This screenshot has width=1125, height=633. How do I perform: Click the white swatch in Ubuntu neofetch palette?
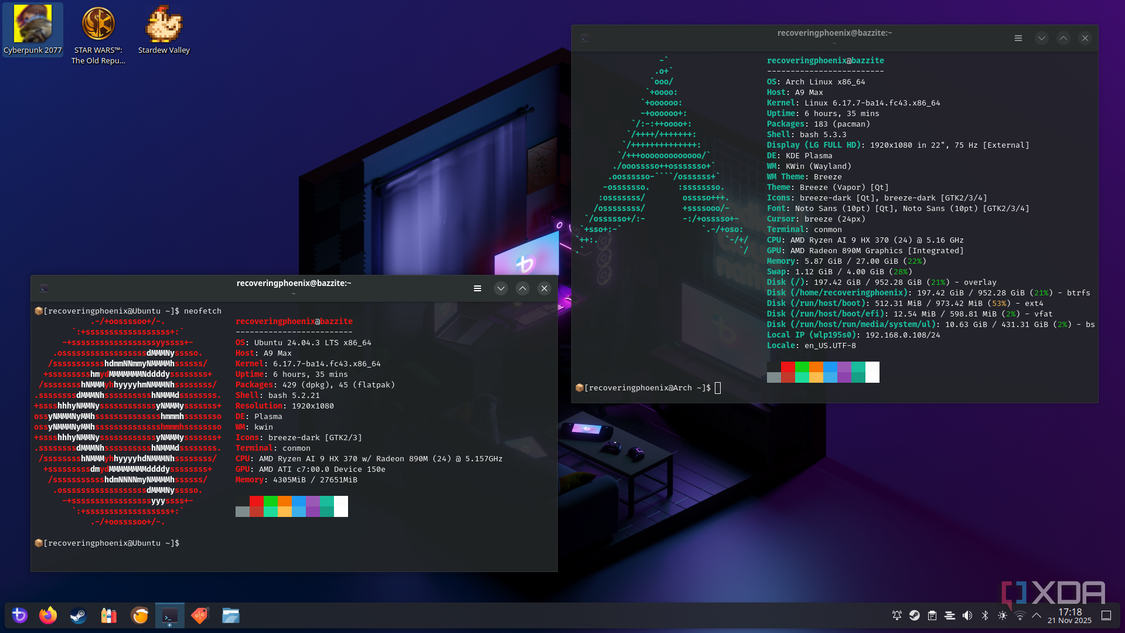341,506
